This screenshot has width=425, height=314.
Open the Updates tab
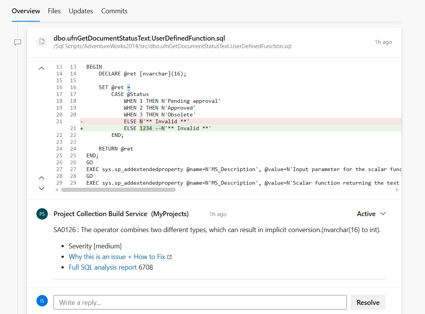pyautogui.click(x=81, y=11)
